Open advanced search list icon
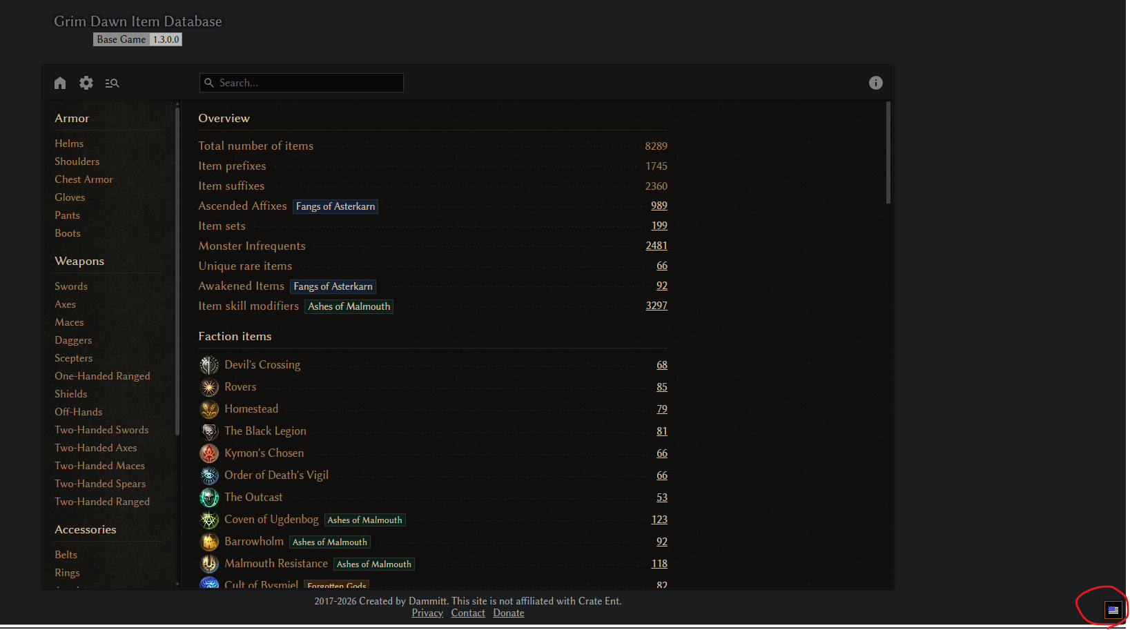 click(112, 83)
